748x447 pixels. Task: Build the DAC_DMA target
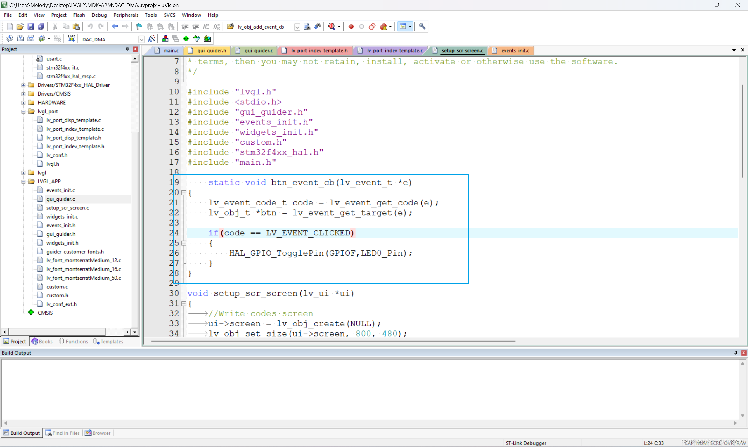20,38
